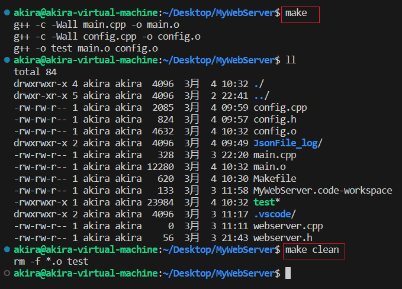Click the parent directory ../ entry
This screenshot has height=289, width=402.
[261, 96]
